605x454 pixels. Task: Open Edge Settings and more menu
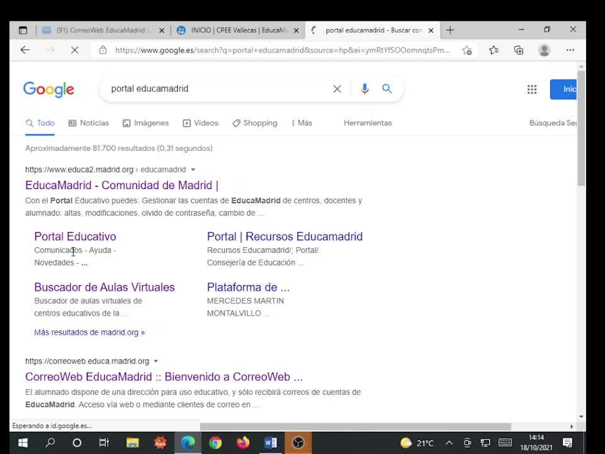click(x=570, y=50)
